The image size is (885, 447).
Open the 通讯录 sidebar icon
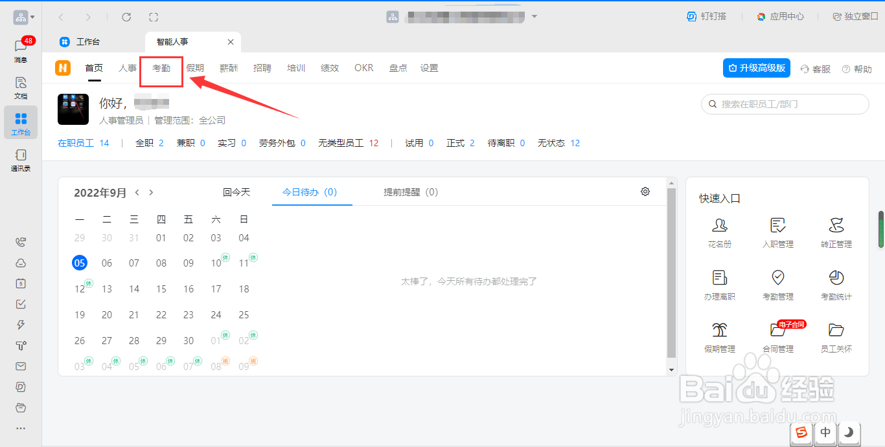point(20,160)
